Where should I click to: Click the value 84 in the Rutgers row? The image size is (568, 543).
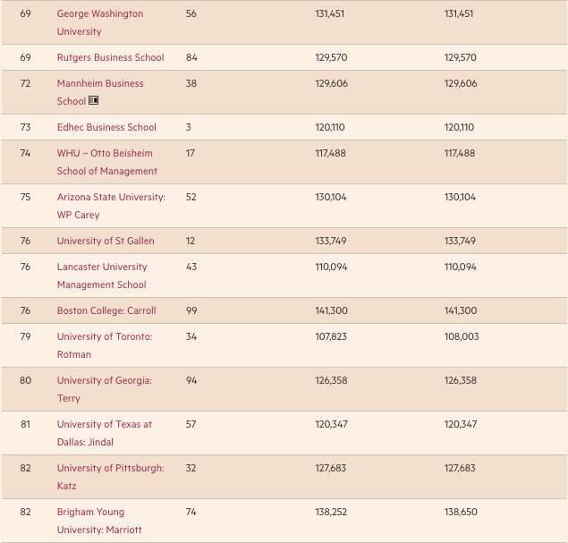point(191,57)
